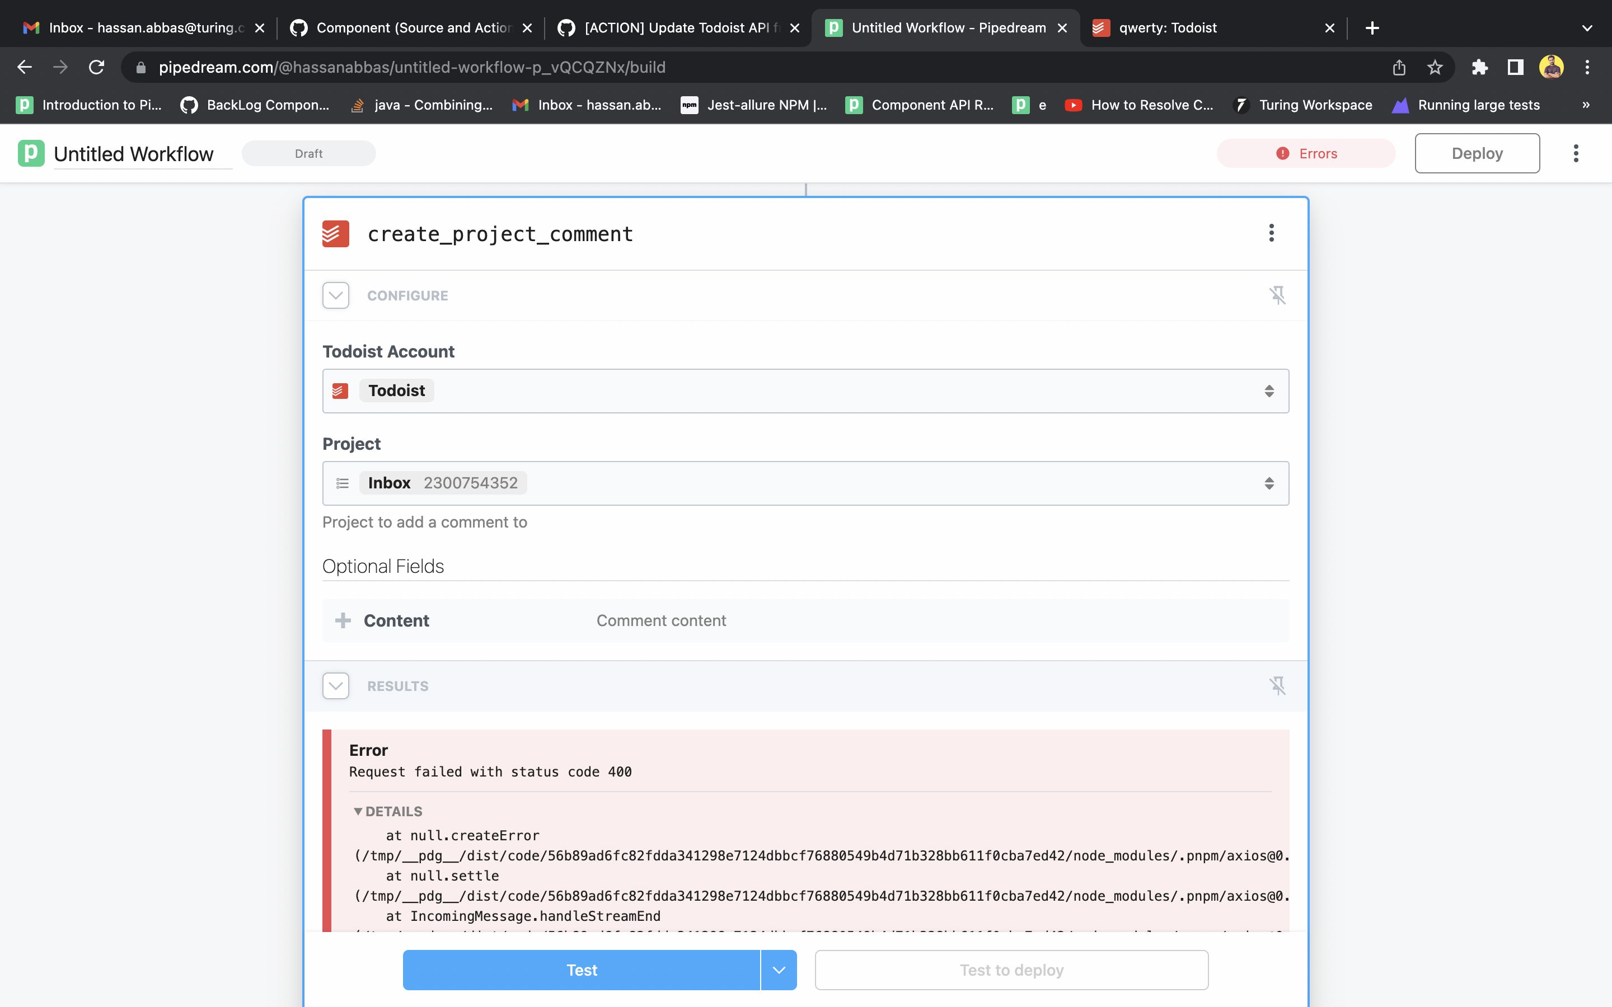Click the Todoist icon in the step header
The image size is (1612, 1007).
[x=336, y=234]
